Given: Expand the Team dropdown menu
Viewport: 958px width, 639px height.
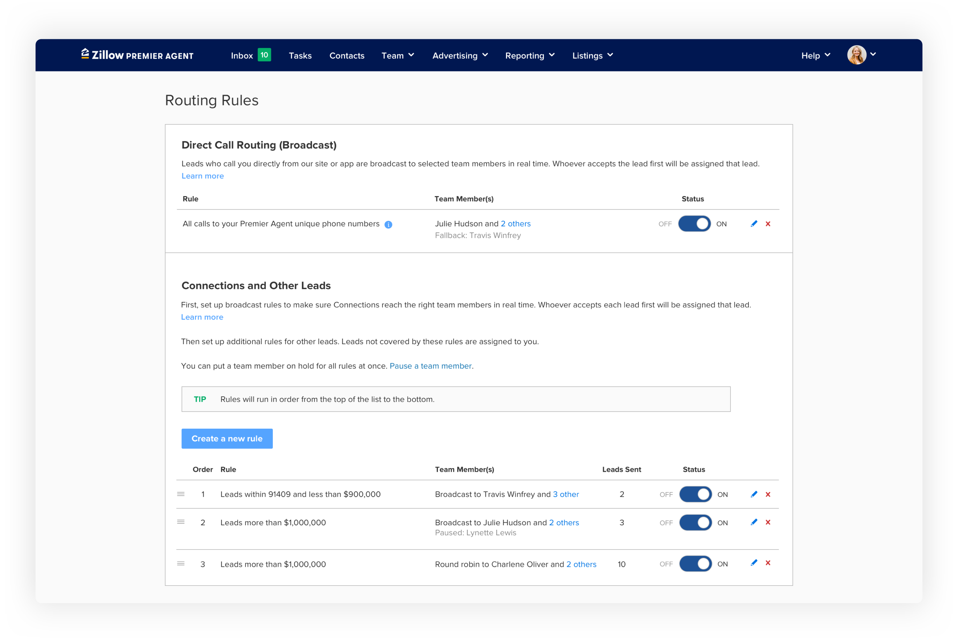Looking at the screenshot, I should coord(397,55).
